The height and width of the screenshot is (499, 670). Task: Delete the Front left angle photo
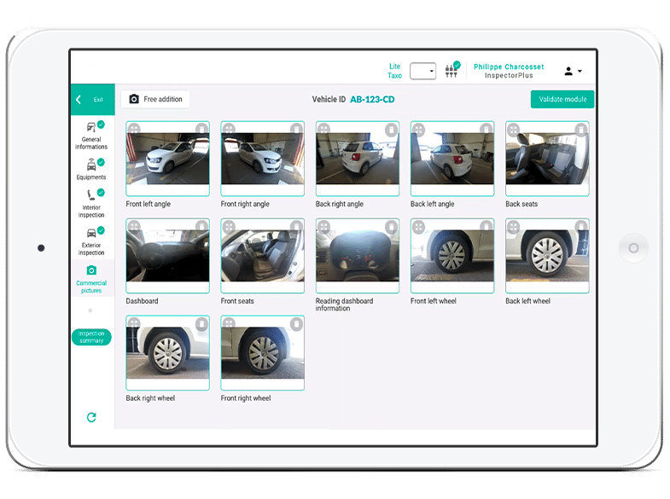[x=201, y=129]
